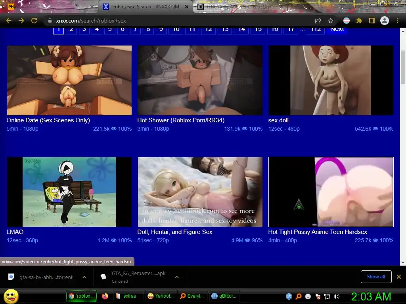Click the Next page button
Viewport: 406px width, 304px height.
pyautogui.click(x=337, y=30)
